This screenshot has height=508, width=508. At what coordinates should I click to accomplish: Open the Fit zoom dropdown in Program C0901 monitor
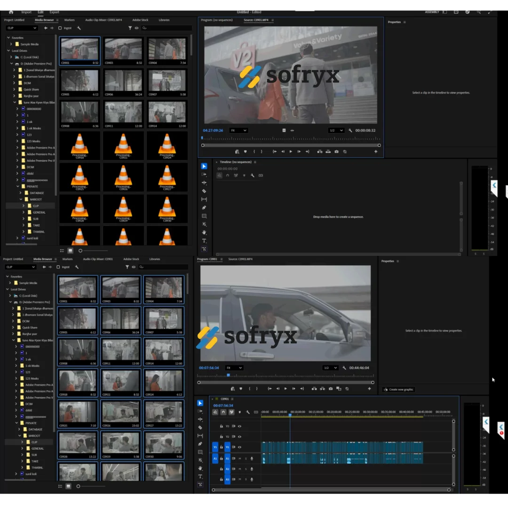pos(234,368)
